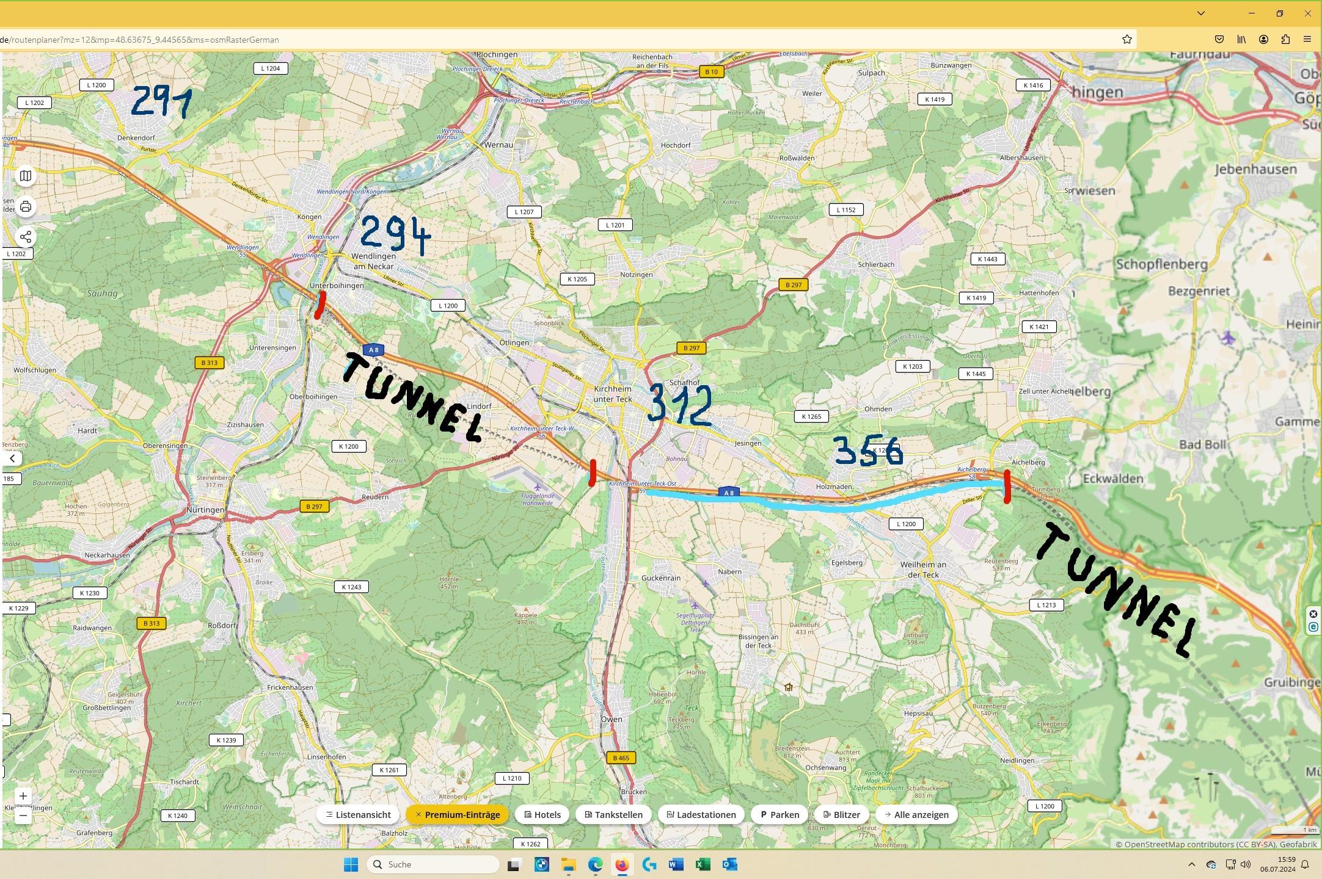Bookmark this page with the star icon
This screenshot has height=879, width=1322.
(x=1127, y=40)
